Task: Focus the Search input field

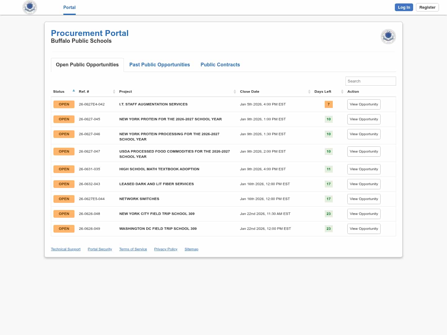Action: (x=370, y=81)
